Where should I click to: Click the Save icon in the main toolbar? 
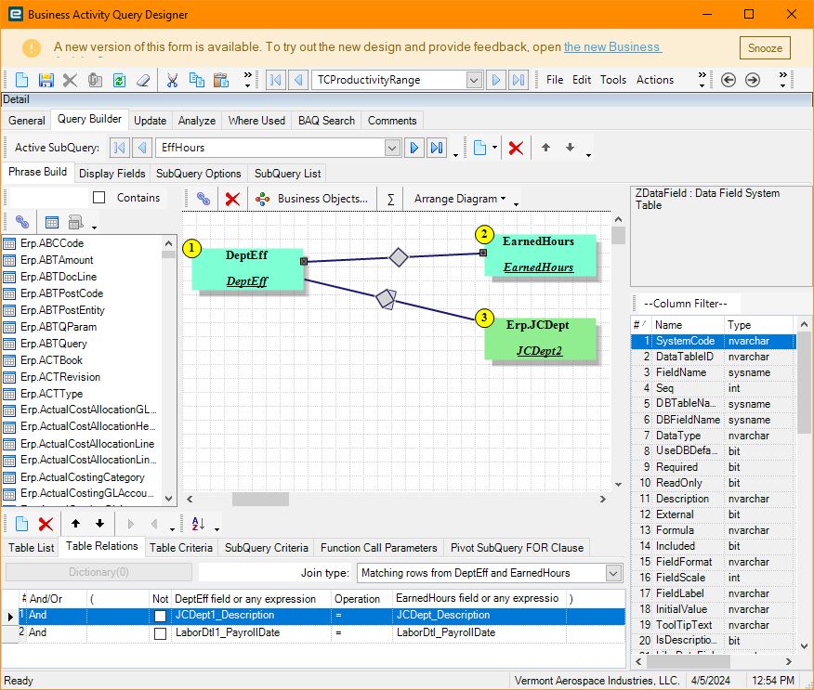click(46, 80)
